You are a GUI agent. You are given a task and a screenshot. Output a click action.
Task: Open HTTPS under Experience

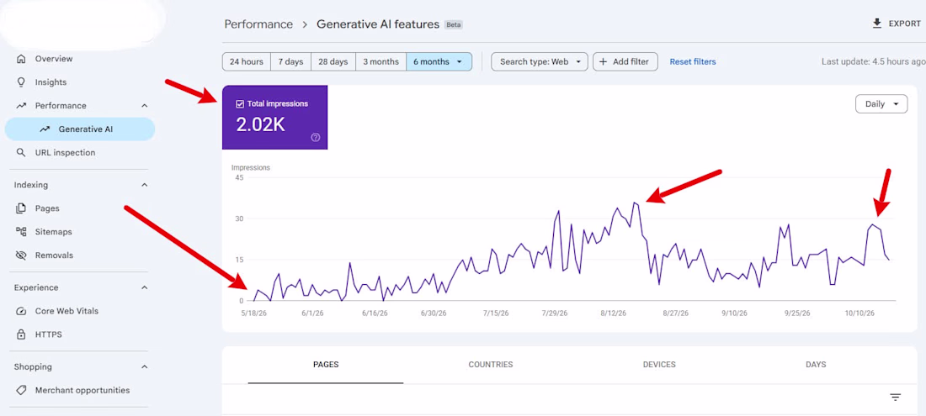pos(49,334)
